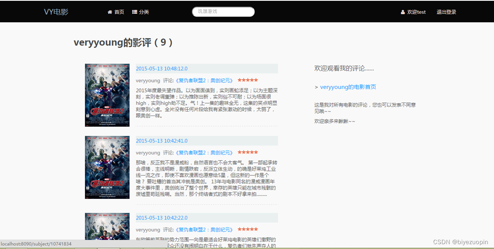Click veryyoung author name in 10:48:12.0 review
Screen dimensions: 494x249
click(x=148, y=80)
